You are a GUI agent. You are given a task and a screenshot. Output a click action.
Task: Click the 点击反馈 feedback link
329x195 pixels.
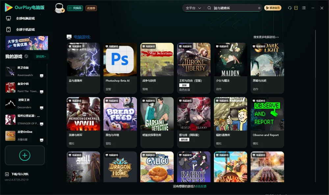(x=201, y=186)
